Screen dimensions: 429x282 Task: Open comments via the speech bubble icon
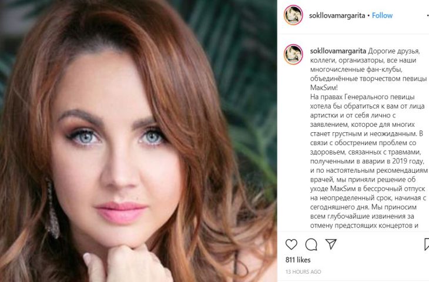coord(311,244)
